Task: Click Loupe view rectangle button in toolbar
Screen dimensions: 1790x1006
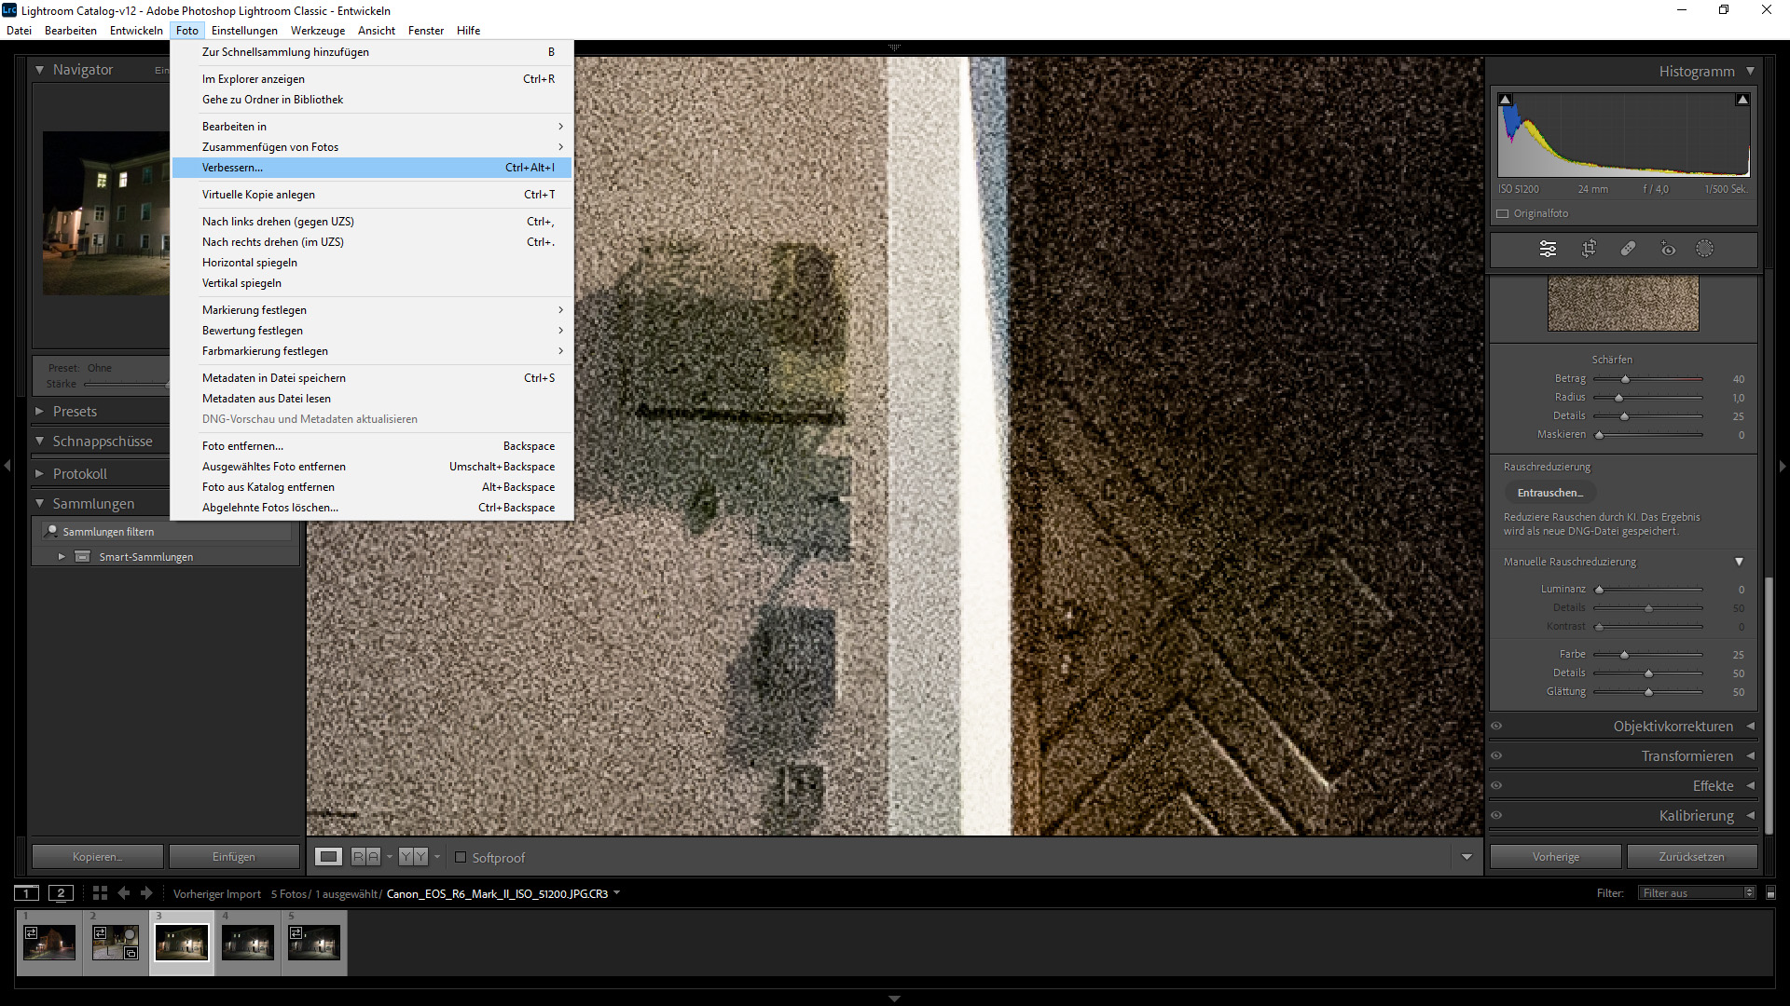Action: (x=328, y=857)
